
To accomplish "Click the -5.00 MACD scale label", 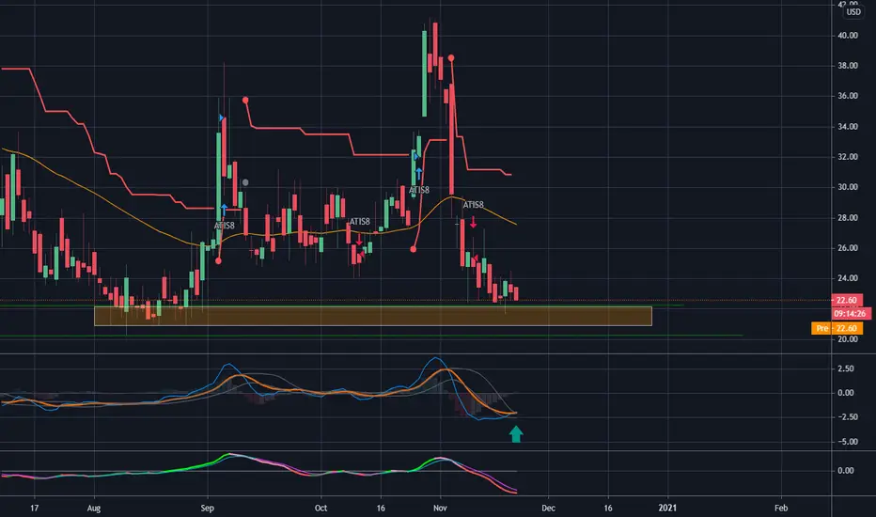I will 844,442.
